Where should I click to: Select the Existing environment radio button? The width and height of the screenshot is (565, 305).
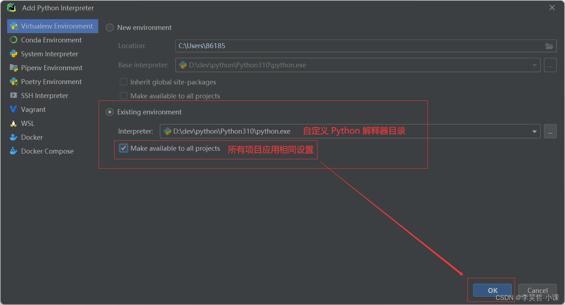(110, 112)
